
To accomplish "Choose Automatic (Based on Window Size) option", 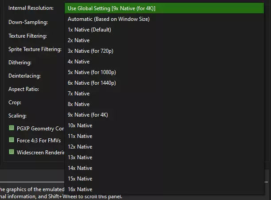I will [x=164, y=19].
